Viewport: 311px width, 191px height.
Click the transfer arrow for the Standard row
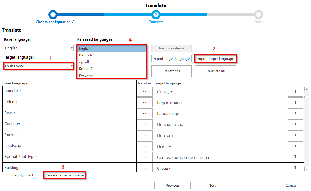point(145,91)
